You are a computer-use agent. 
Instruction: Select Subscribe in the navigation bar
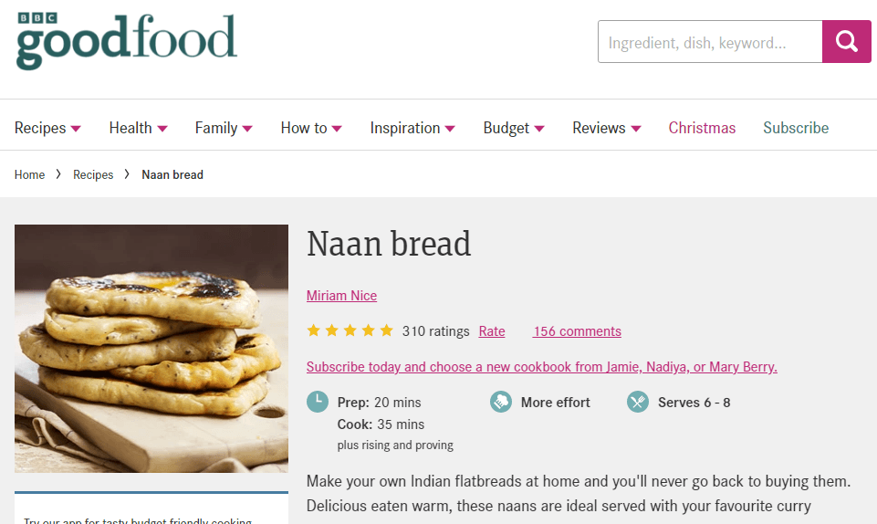tap(796, 128)
